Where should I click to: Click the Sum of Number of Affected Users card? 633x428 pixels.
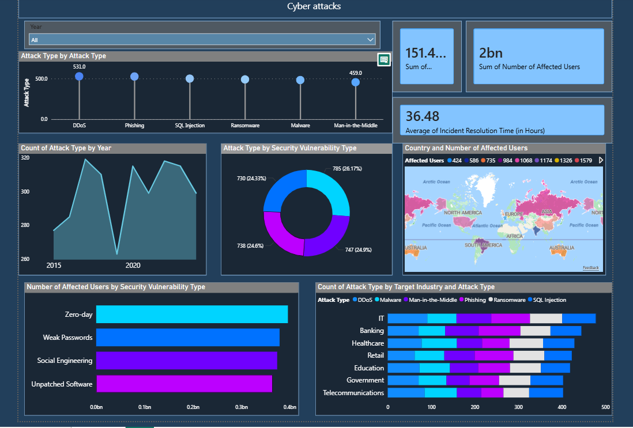538,58
